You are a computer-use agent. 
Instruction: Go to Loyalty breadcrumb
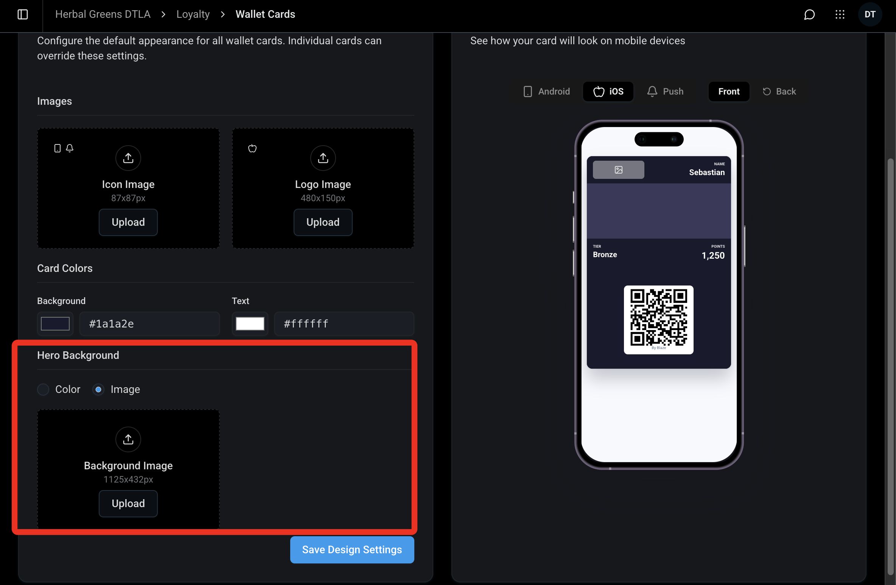[193, 14]
